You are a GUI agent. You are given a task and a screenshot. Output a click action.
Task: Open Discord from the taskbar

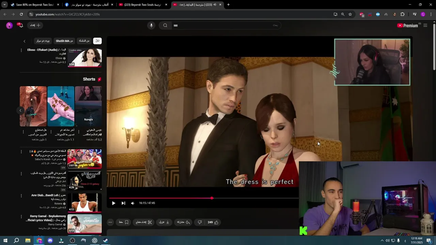pyautogui.click(x=50, y=241)
